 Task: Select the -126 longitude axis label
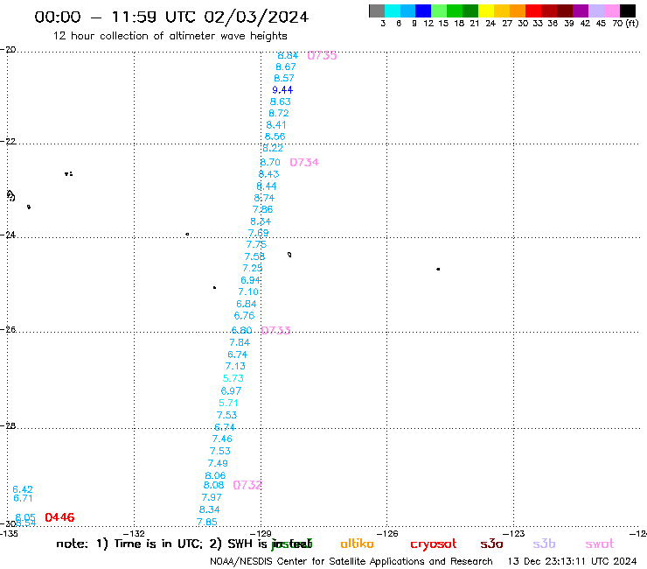coord(387,533)
